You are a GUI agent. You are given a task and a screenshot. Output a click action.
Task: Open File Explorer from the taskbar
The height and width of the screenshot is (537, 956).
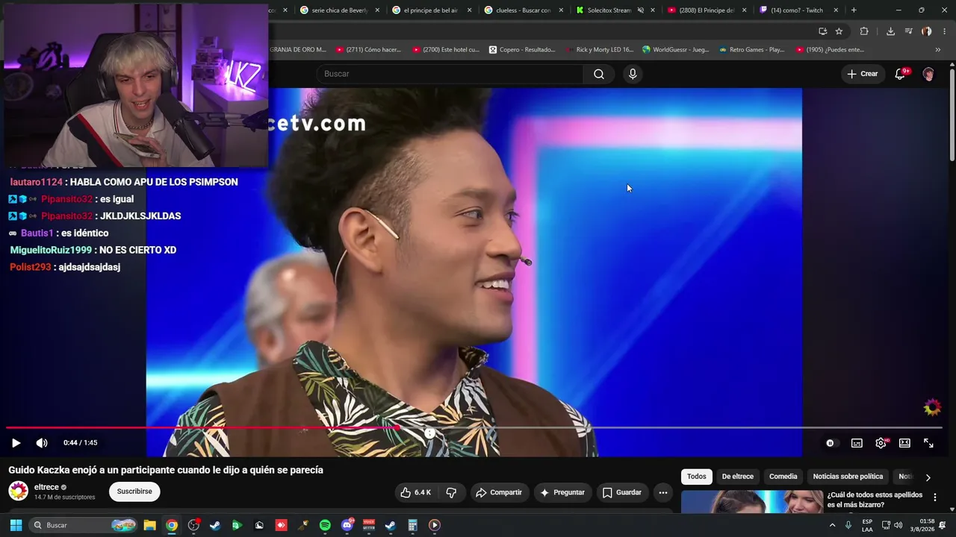(149, 525)
